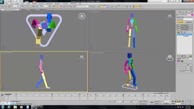Viewport: 194px width, 109px height.
Task: Open the Material Editor icon
Action: (x=112, y=6)
